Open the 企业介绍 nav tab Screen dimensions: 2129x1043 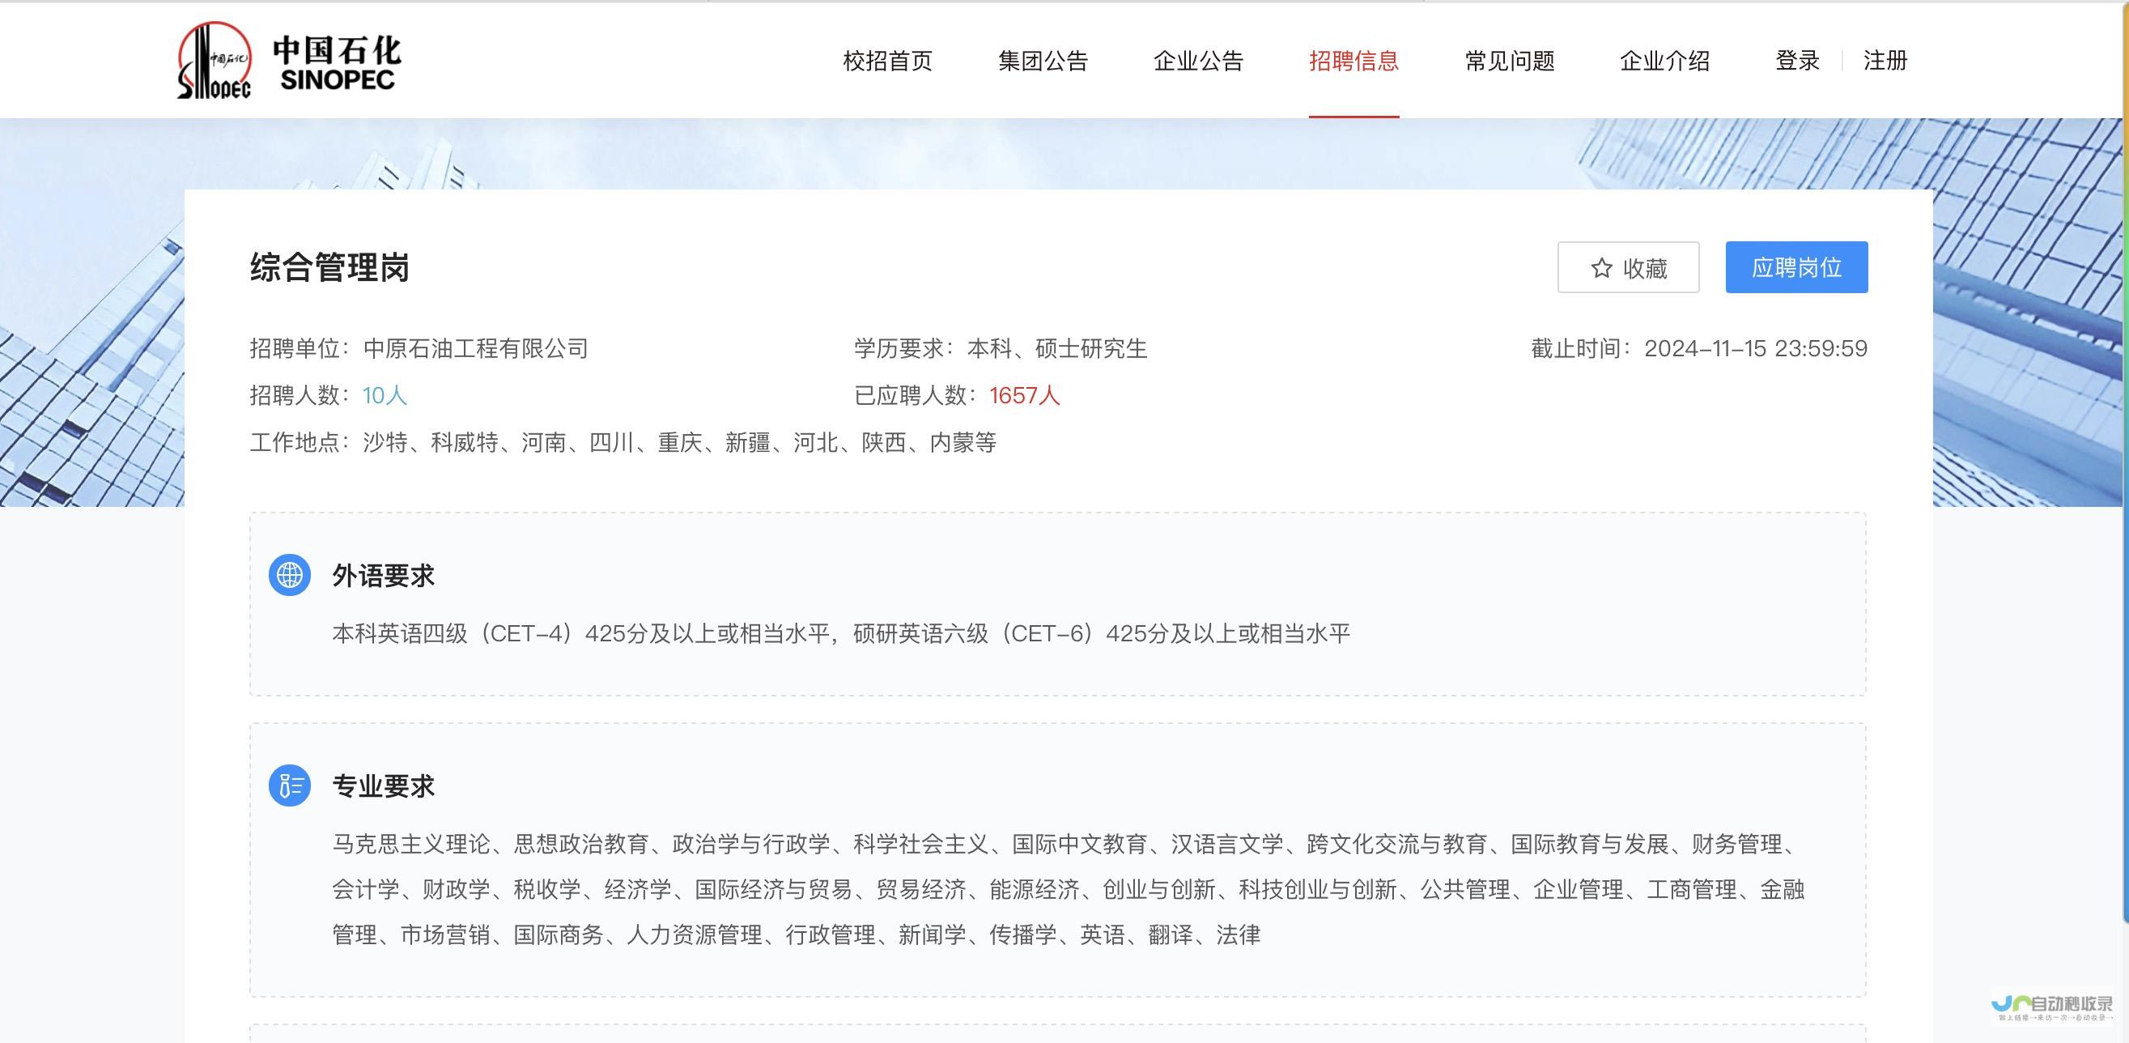(1664, 61)
